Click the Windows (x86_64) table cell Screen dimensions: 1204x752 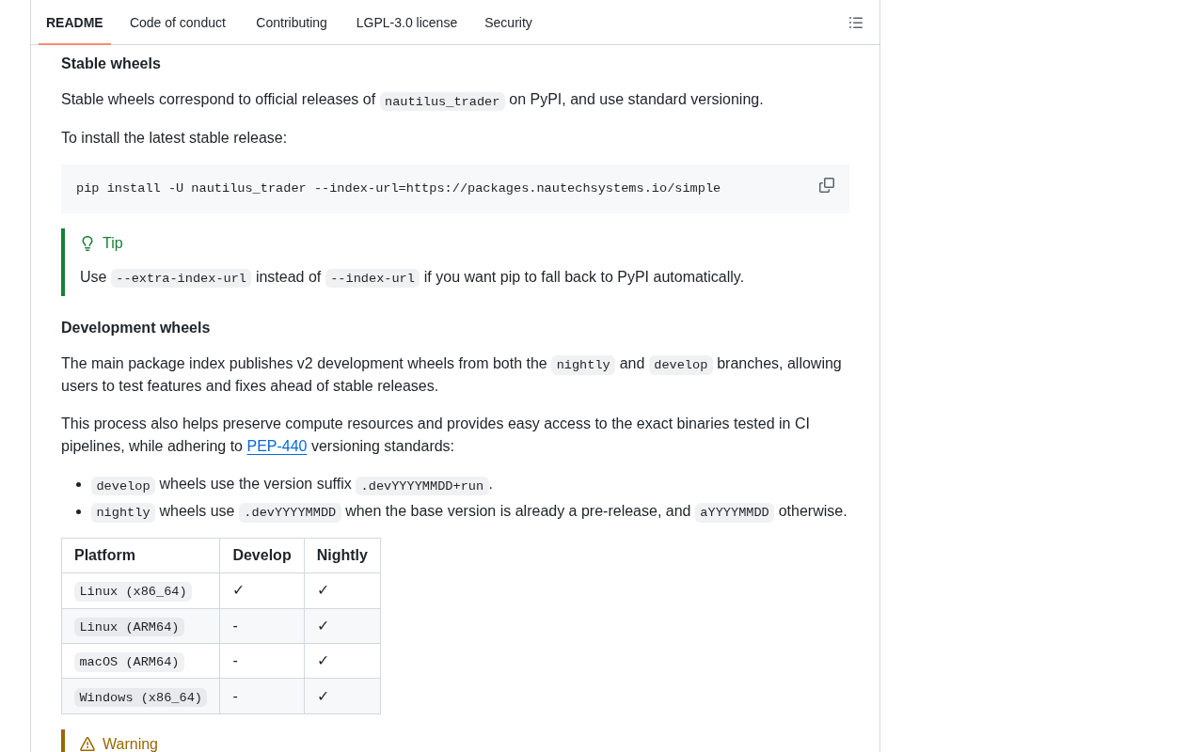140,697
